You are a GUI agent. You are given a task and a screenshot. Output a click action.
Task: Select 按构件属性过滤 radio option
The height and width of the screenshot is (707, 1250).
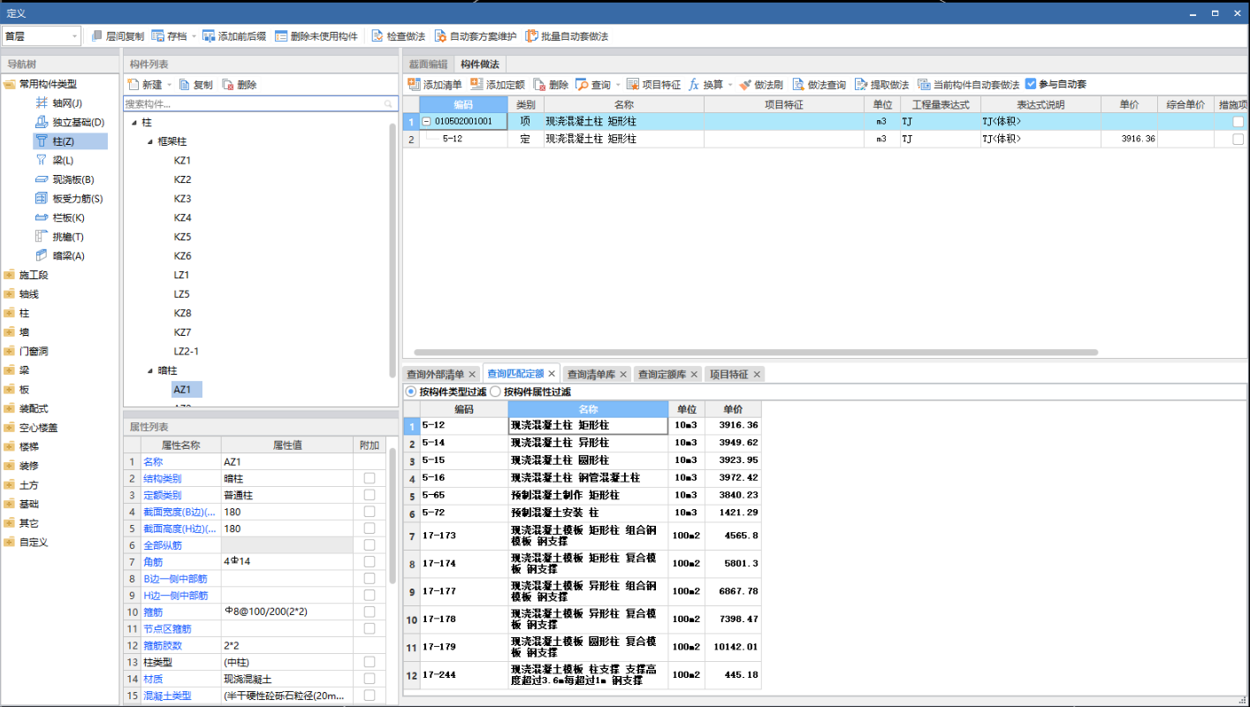coord(495,392)
